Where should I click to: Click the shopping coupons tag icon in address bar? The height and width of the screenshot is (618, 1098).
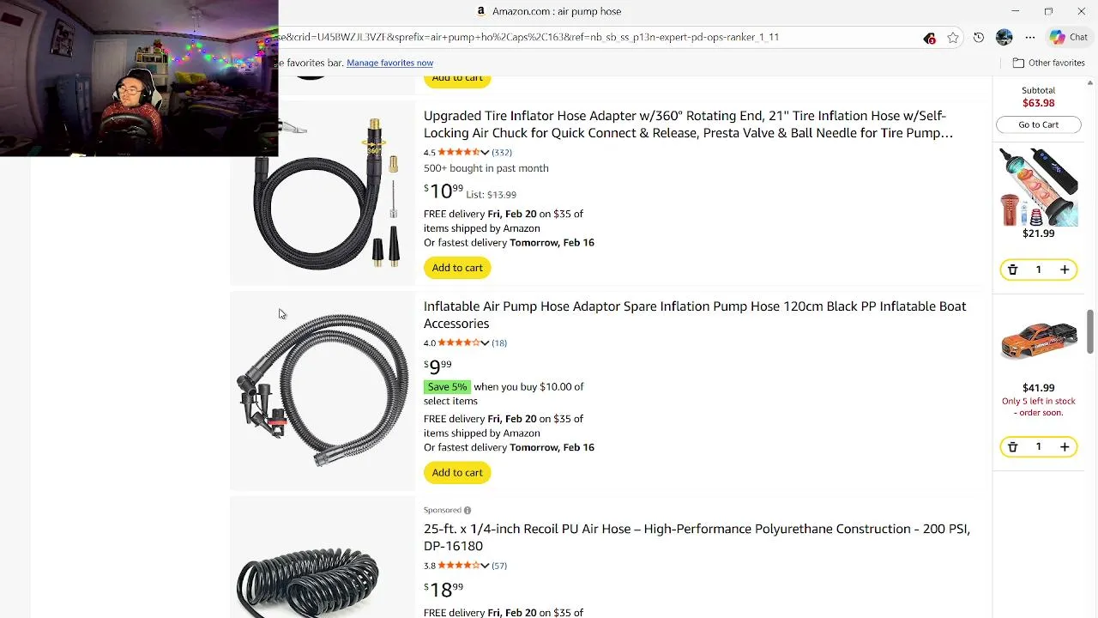(929, 38)
